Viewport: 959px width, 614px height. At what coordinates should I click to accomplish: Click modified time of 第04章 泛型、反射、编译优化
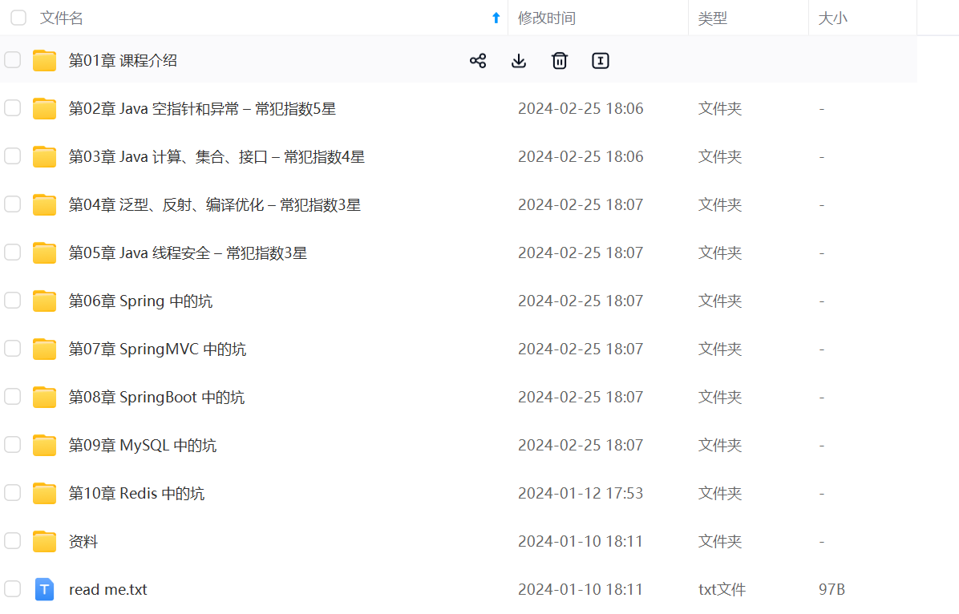coord(581,205)
